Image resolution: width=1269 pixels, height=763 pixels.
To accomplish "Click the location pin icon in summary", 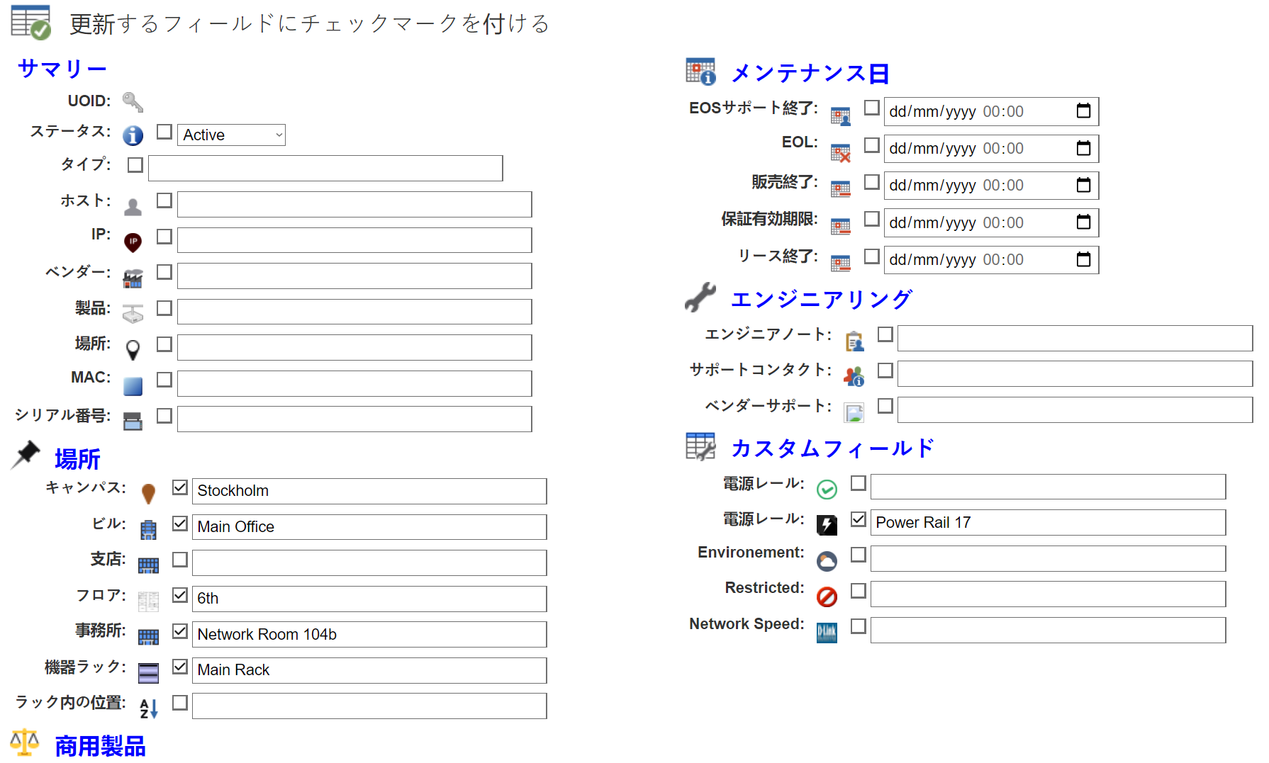I will point(133,349).
